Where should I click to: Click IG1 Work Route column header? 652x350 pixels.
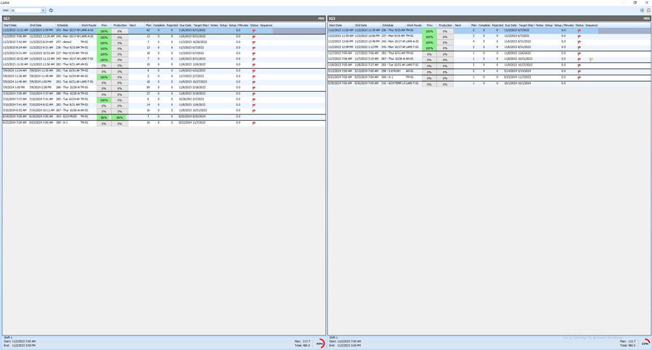[89, 25]
